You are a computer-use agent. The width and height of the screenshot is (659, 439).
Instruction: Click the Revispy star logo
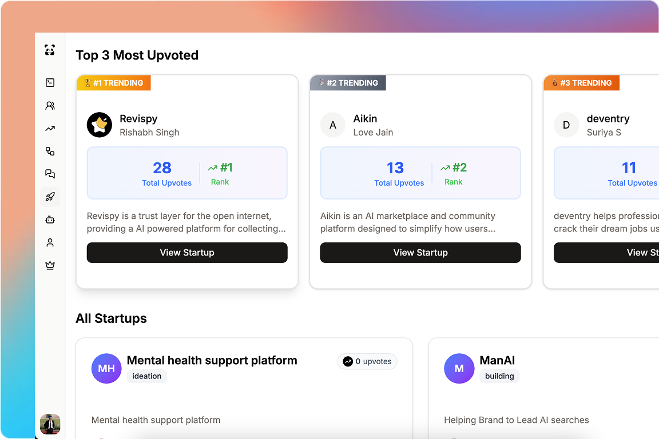coord(100,125)
